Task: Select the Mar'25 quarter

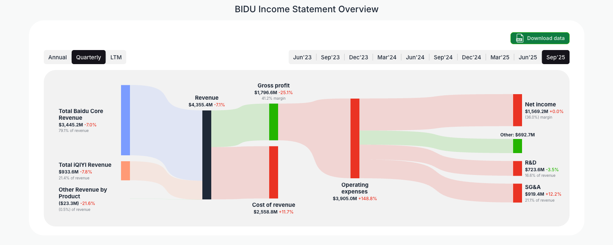Action: coord(499,57)
